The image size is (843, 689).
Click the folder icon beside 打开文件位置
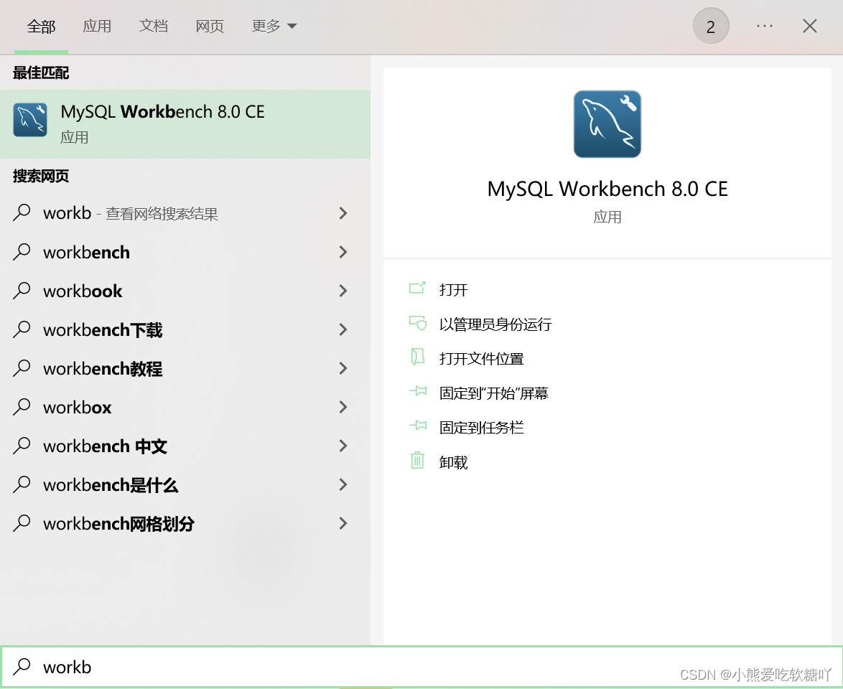pyautogui.click(x=417, y=357)
